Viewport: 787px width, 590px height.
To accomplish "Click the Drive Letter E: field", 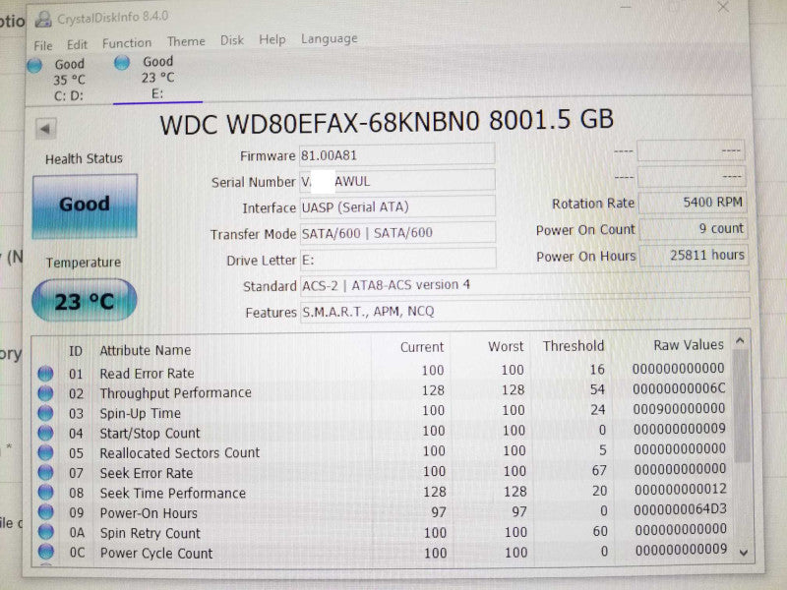I will point(398,259).
